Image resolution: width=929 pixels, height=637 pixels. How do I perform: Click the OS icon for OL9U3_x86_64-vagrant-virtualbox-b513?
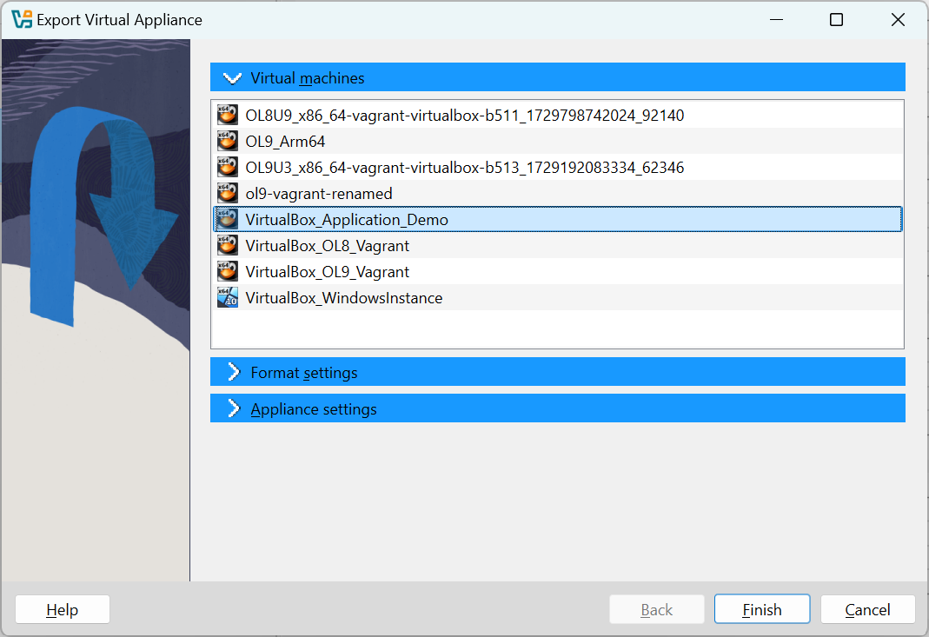point(228,167)
